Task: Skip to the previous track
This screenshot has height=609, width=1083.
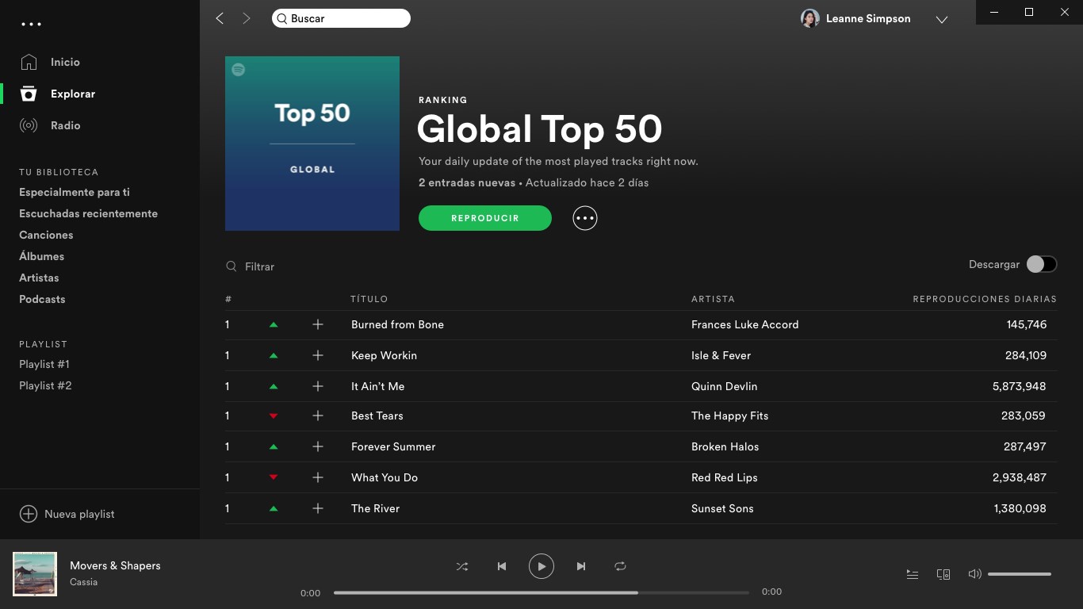Action: 501,566
